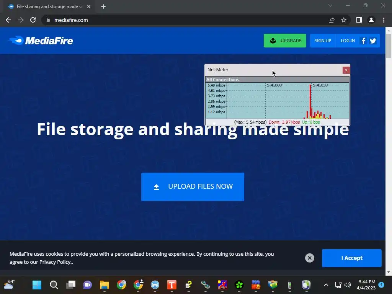Click the Down: 3.97 kbps reading
This screenshot has height=294, width=392.
point(284,122)
